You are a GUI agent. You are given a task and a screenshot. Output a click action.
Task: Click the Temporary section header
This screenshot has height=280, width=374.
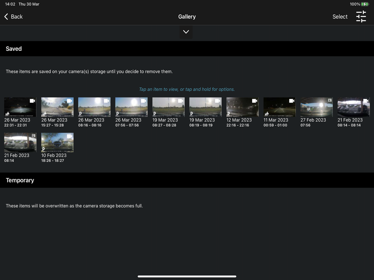tap(187, 180)
